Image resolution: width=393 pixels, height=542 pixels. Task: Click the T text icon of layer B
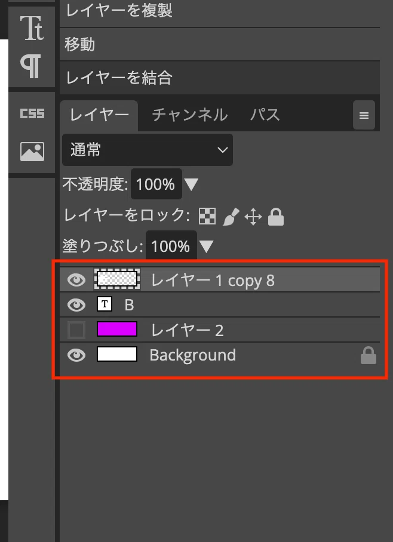coord(105,304)
